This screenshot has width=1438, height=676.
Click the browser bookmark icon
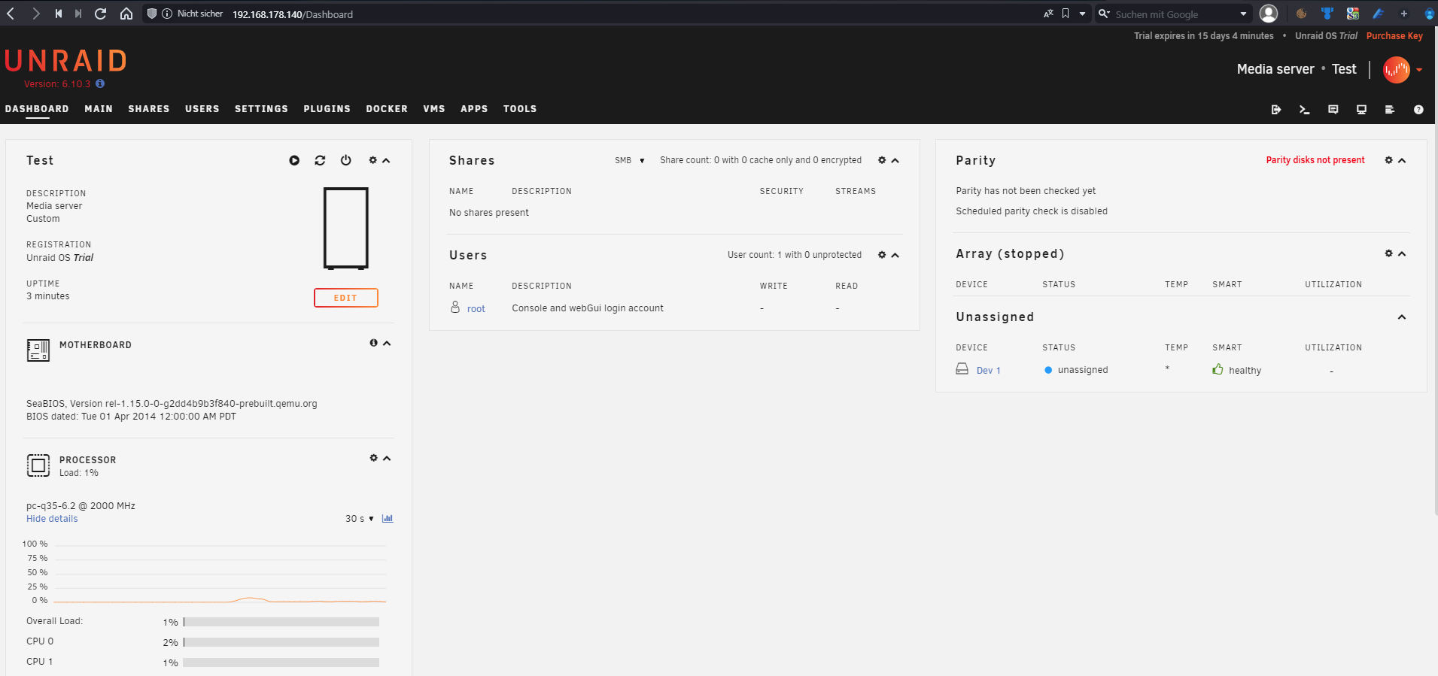pyautogui.click(x=1066, y=14)
